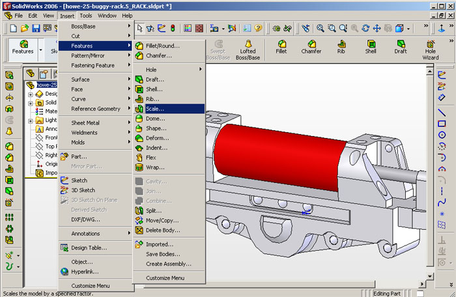Choose the Circle sketch tool
This screenshot has height=297, width=456.
pyautogui.click(x=442, y=134)
